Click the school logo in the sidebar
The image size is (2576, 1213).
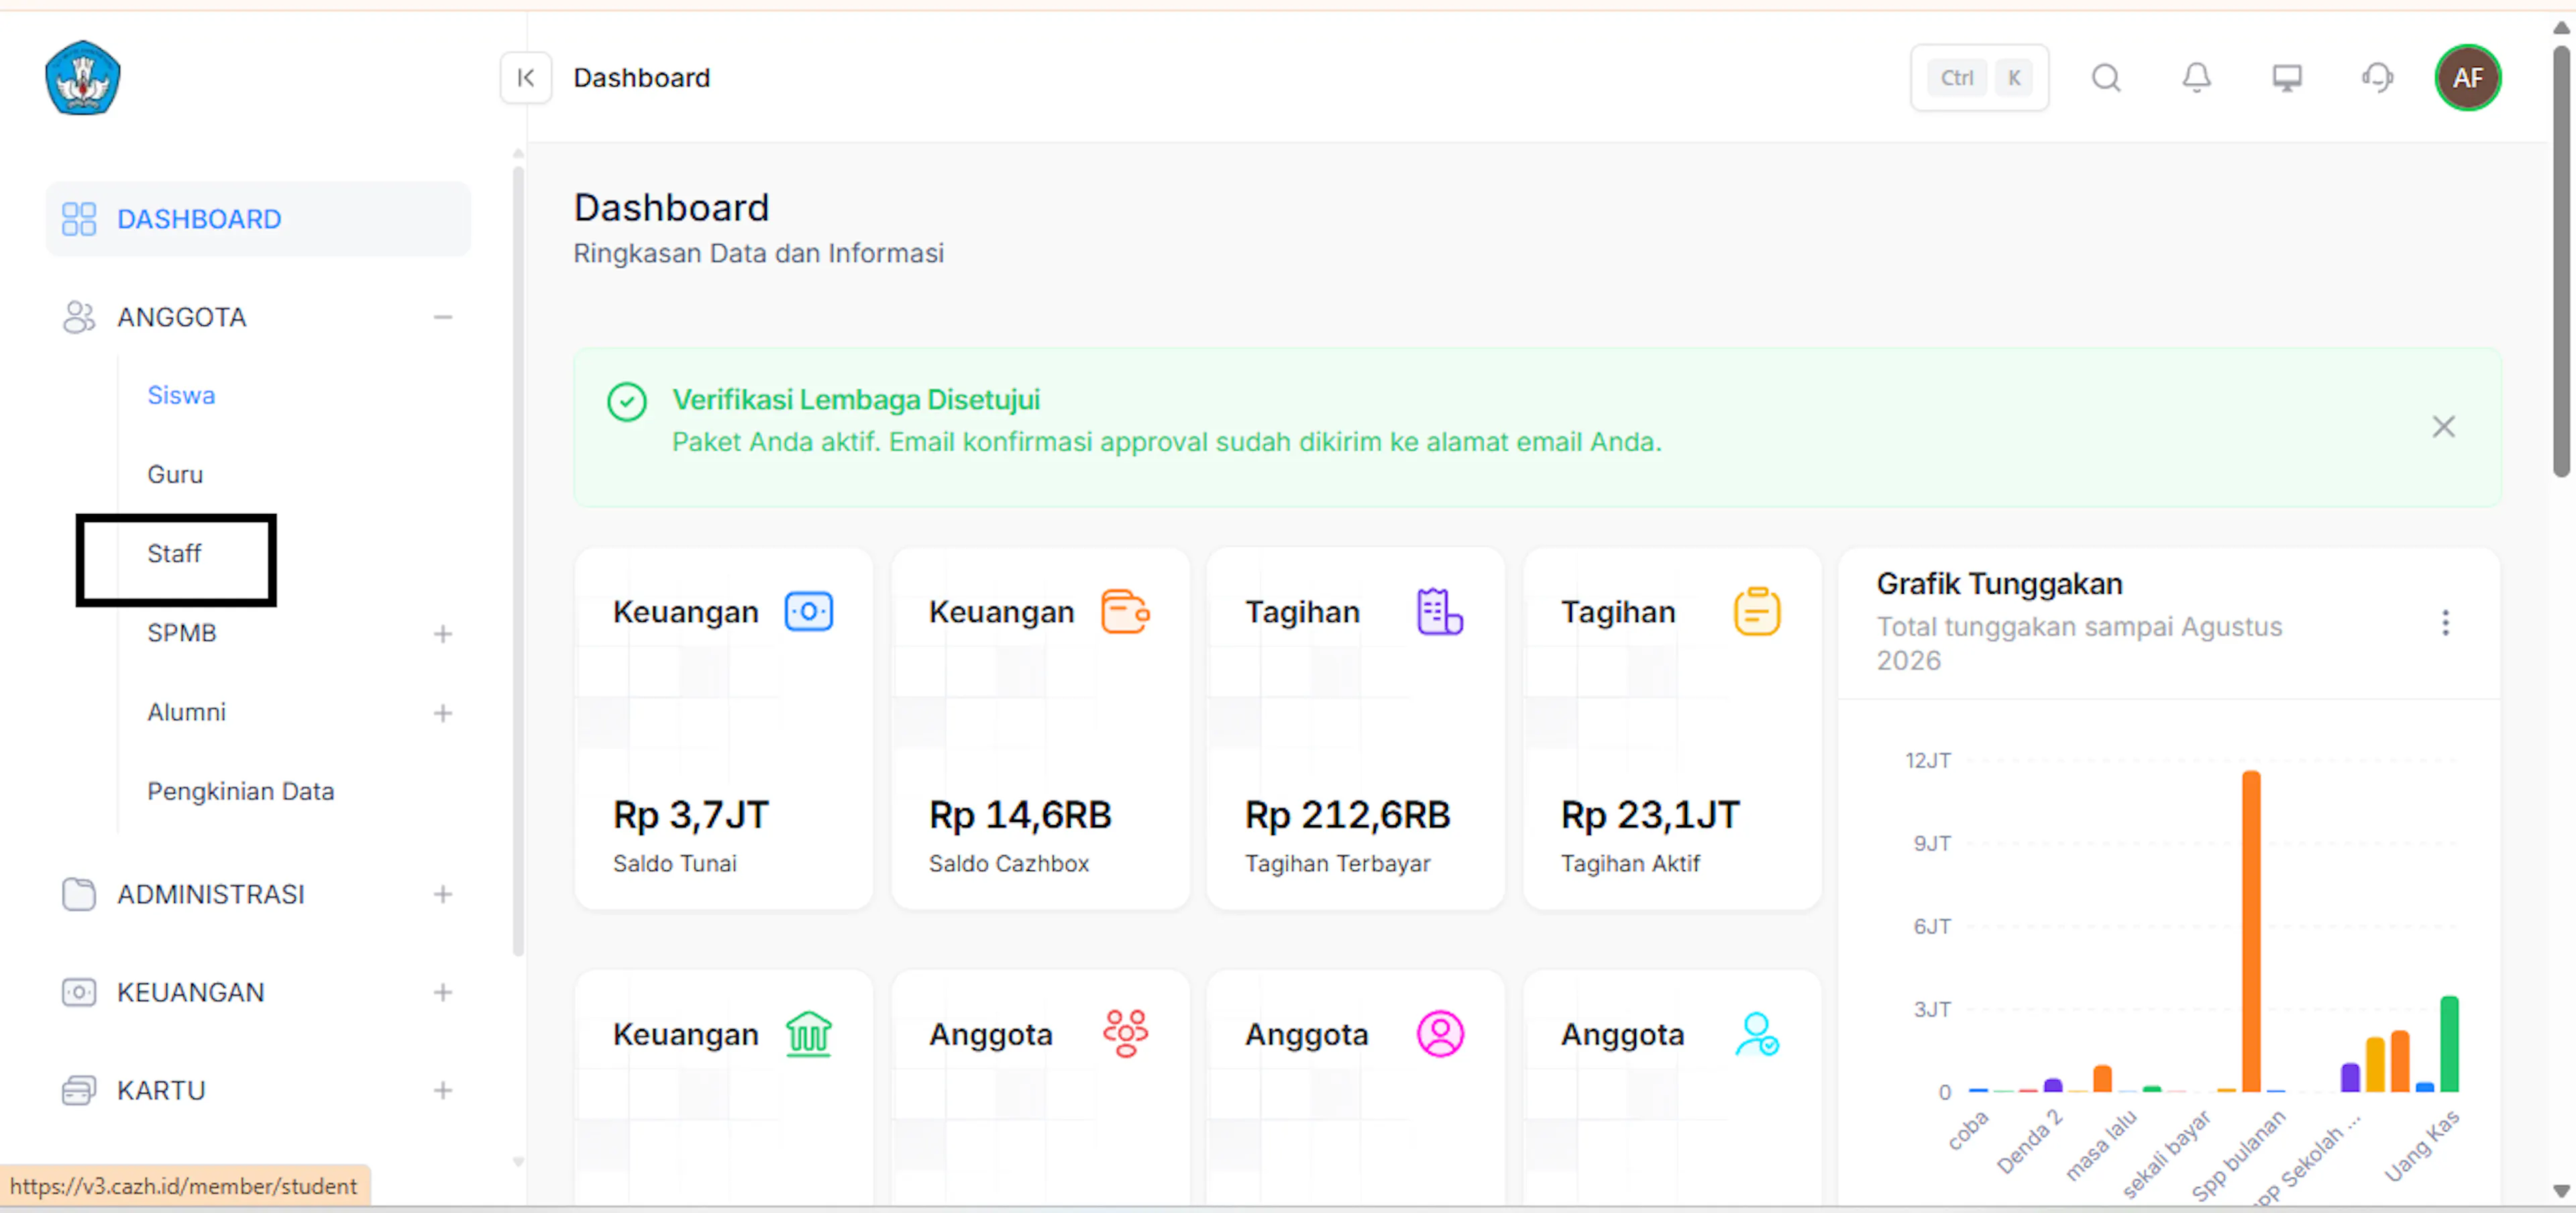(x=83, y=77)
